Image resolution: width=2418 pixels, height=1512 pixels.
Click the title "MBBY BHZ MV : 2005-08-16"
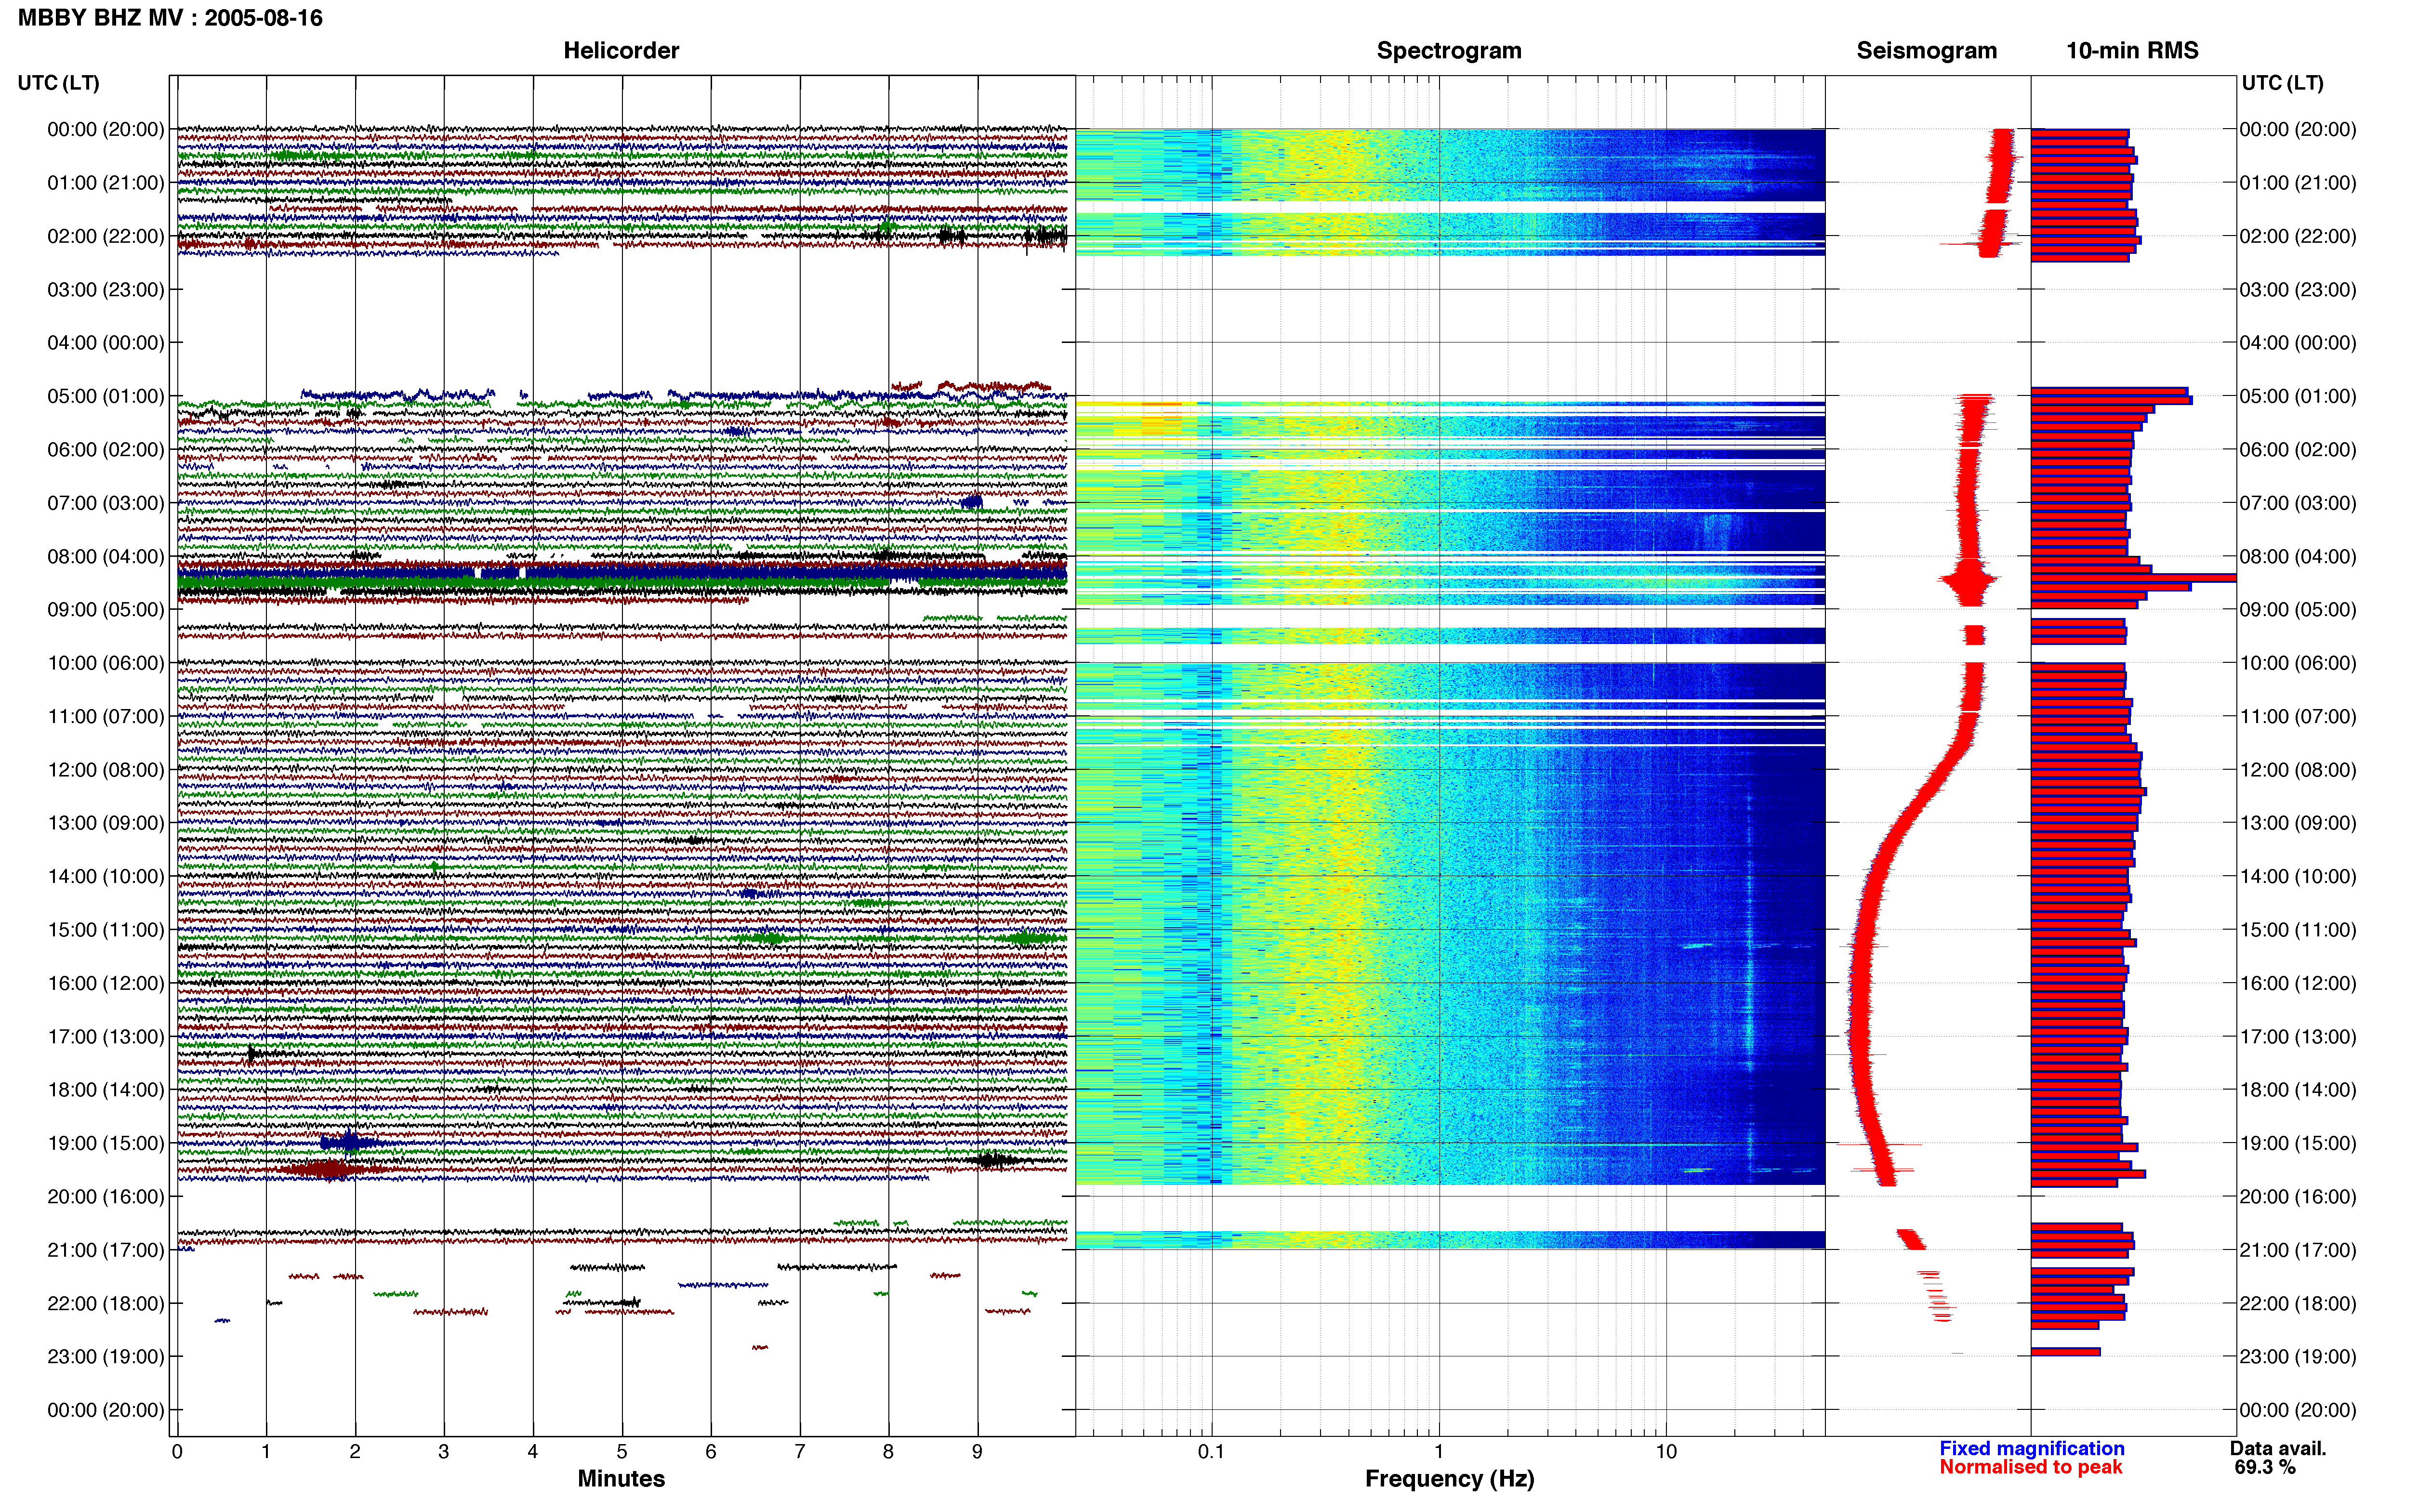point(170,18)
